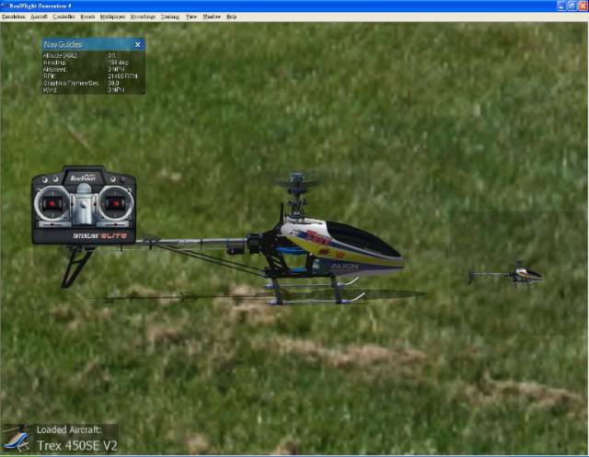Click the loaded aircraft helicopter thumbnail icon
589x457 pixels.
(17, 439)
